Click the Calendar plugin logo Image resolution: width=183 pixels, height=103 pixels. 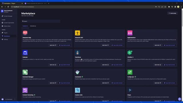click(25, 53)
